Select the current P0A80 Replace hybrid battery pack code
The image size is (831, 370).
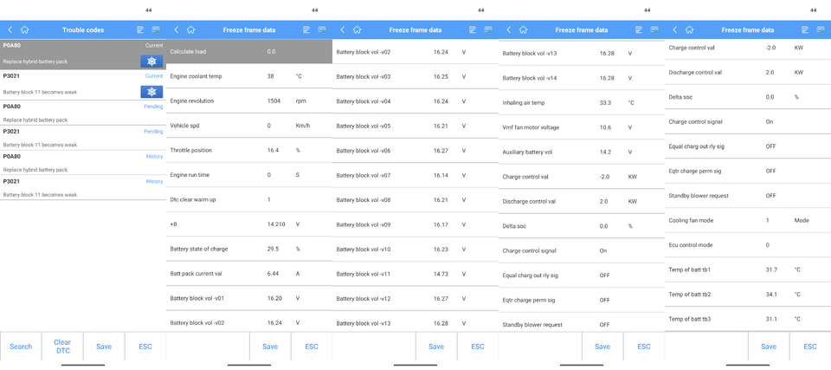(x=83, y=55)
